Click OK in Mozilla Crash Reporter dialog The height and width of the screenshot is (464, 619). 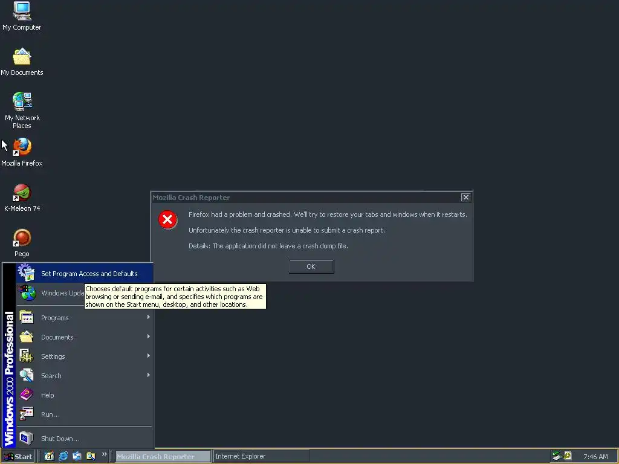pos(311,266)
